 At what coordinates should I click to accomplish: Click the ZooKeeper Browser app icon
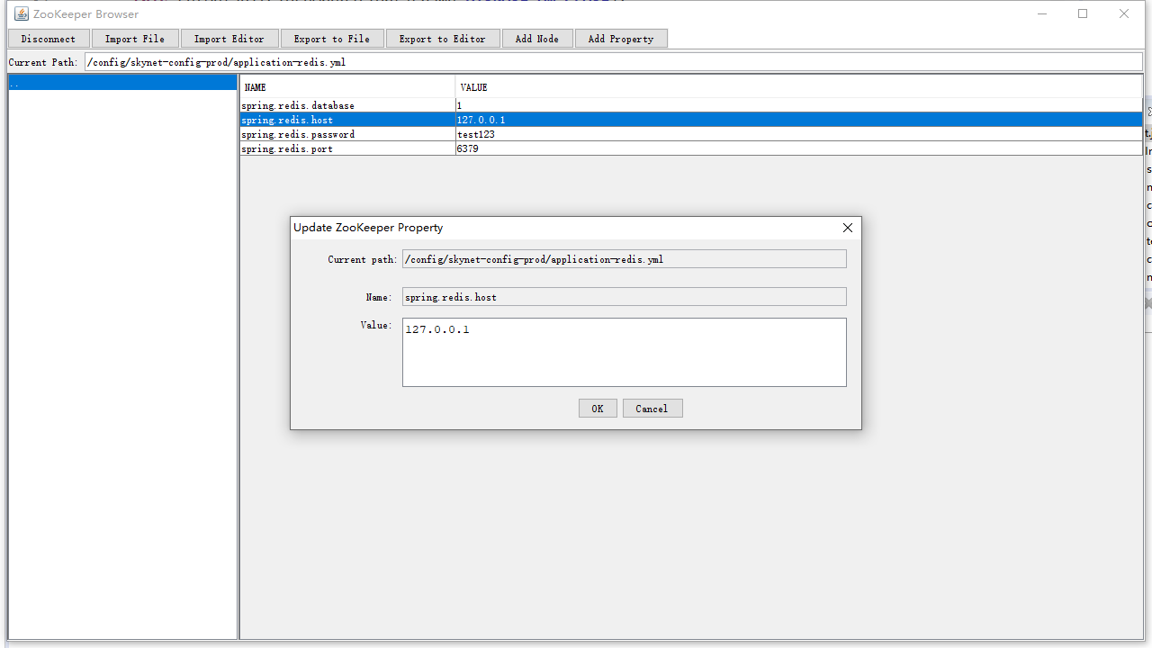22,13
